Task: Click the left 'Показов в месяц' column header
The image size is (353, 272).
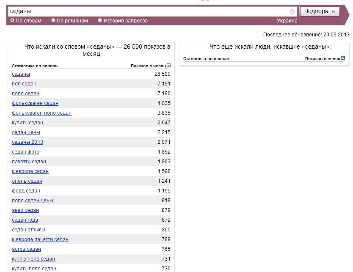Action: pos(149,66)
